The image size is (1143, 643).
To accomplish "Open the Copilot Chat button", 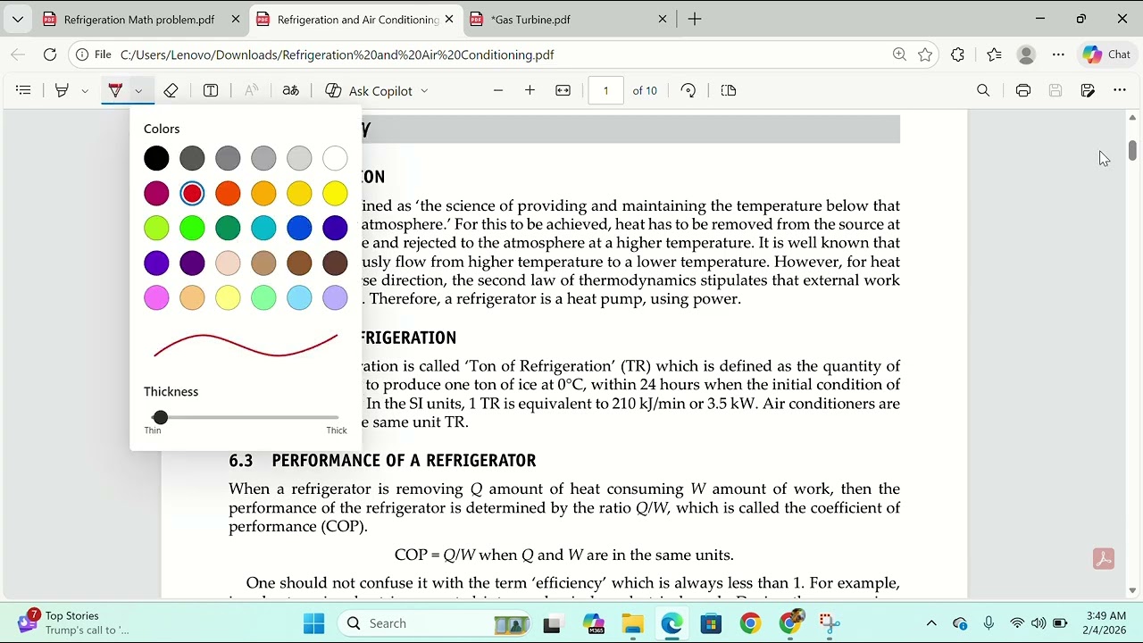I will point(1107,54).
